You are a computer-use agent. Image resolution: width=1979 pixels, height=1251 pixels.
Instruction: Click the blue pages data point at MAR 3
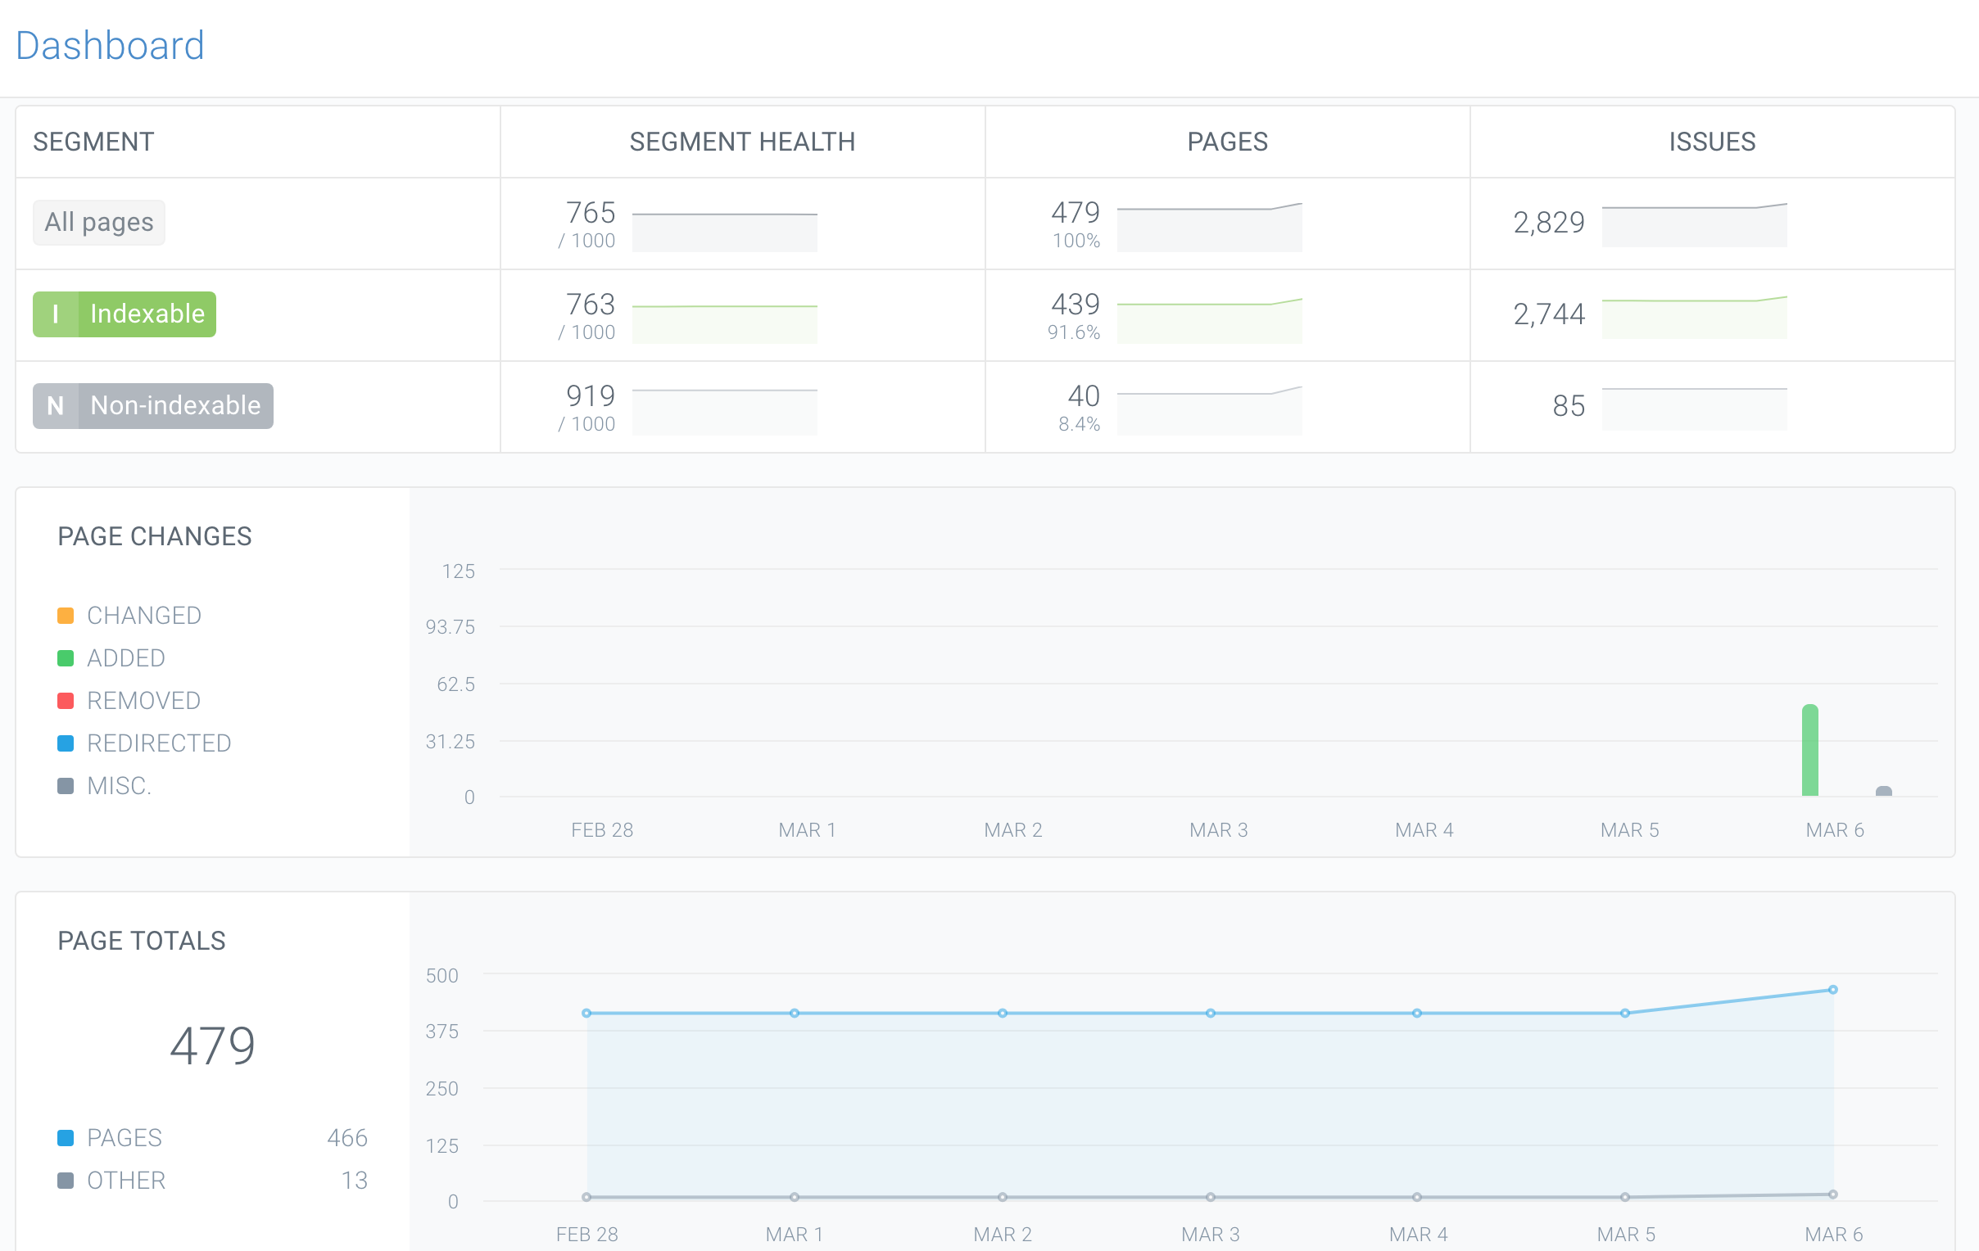point(1210,1014)
